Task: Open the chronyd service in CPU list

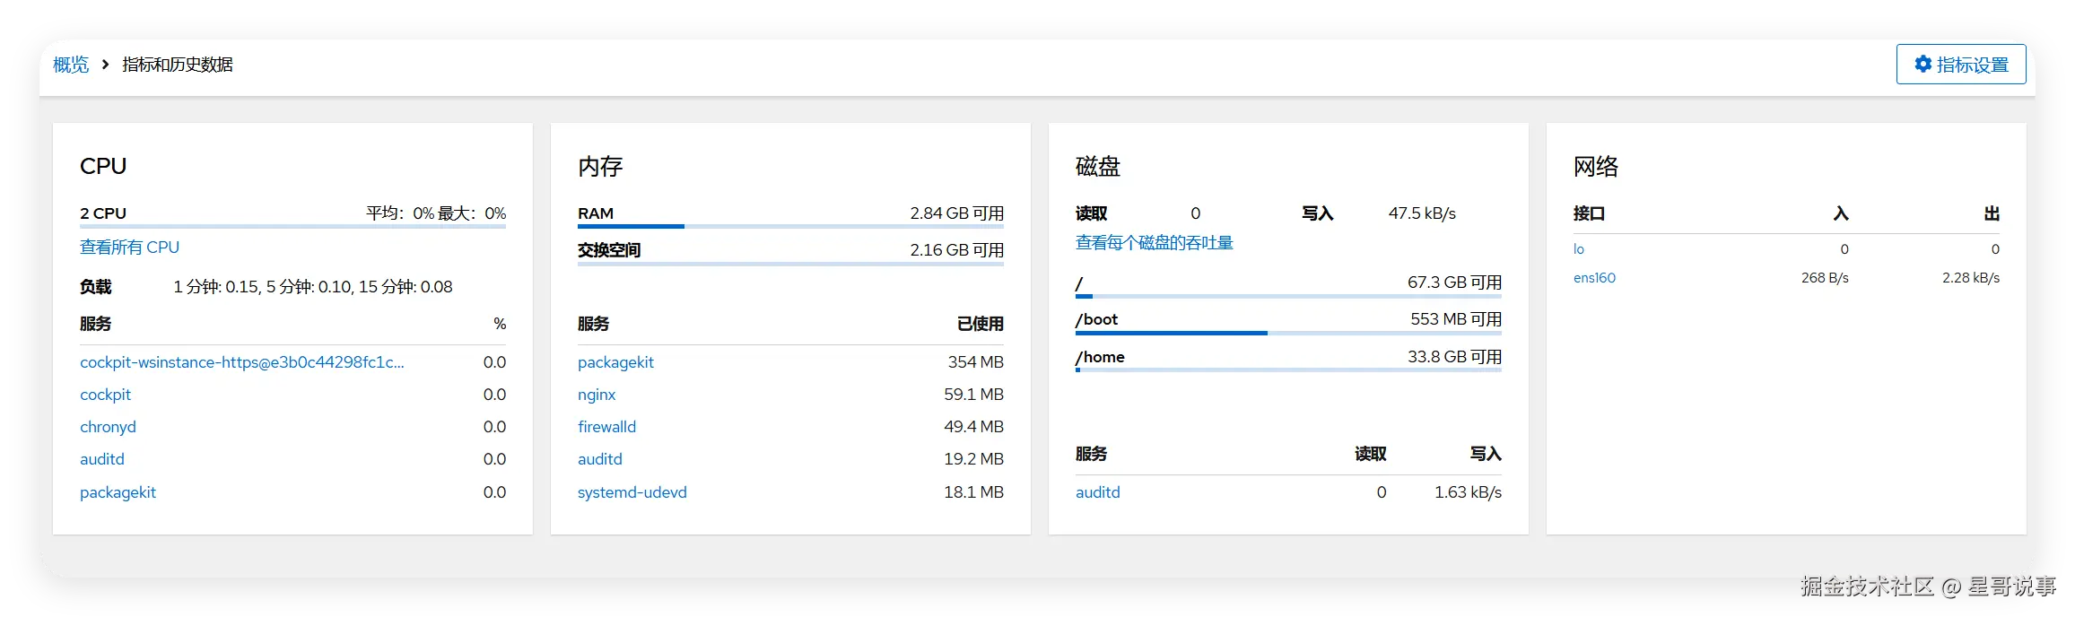Action: 108,427
